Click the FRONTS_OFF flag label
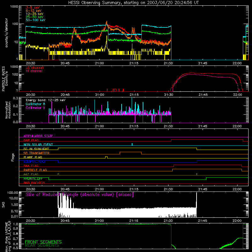 (33, 179)
